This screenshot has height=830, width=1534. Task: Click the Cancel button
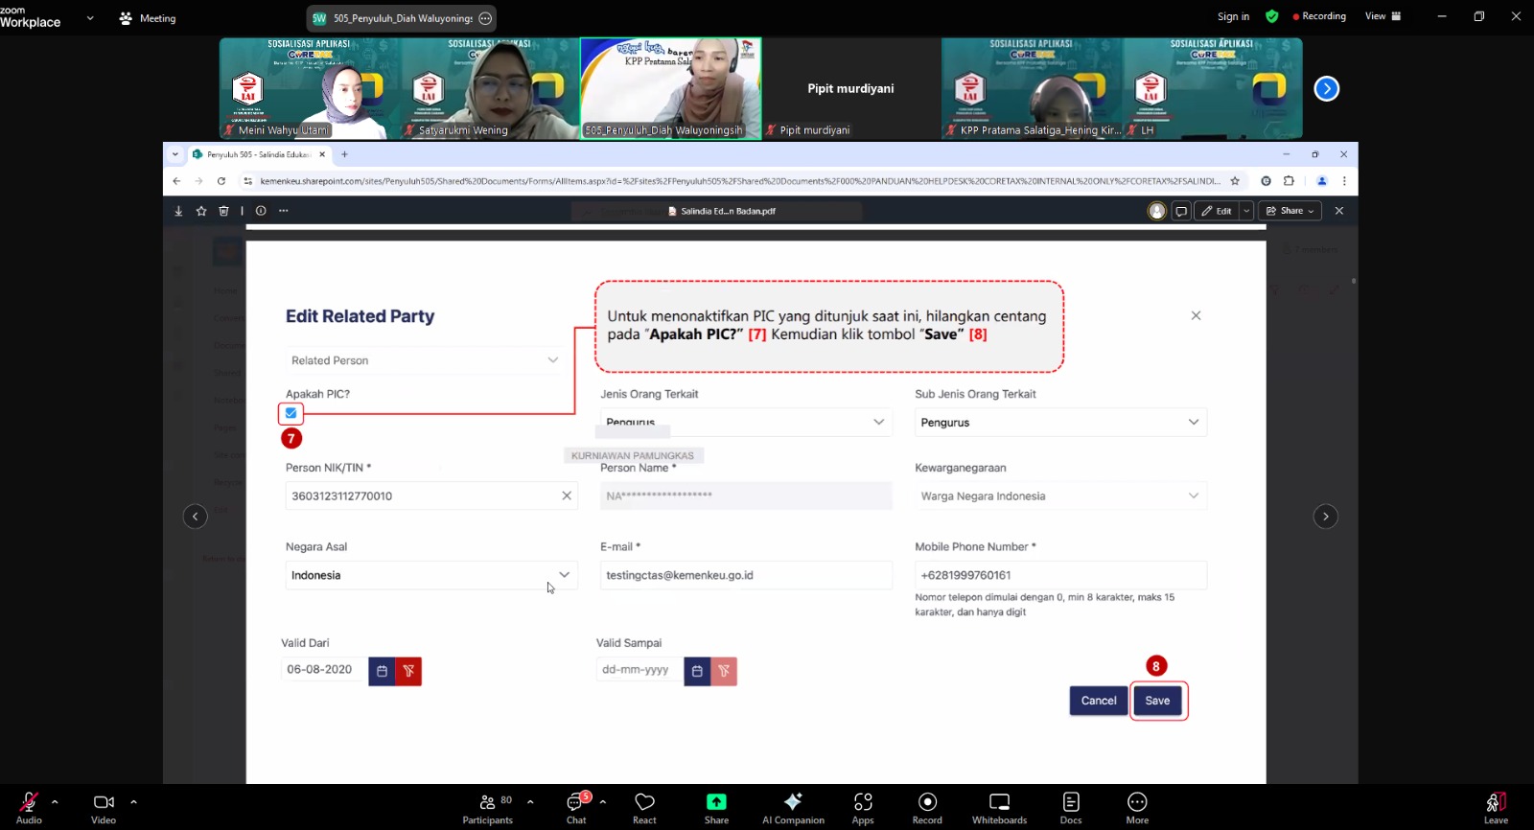(1098, 701)
